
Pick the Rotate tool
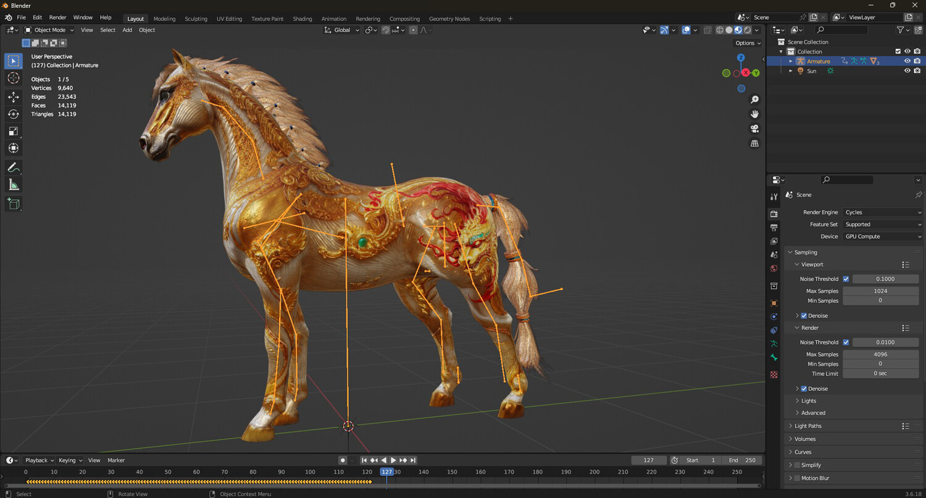[14, 114]
